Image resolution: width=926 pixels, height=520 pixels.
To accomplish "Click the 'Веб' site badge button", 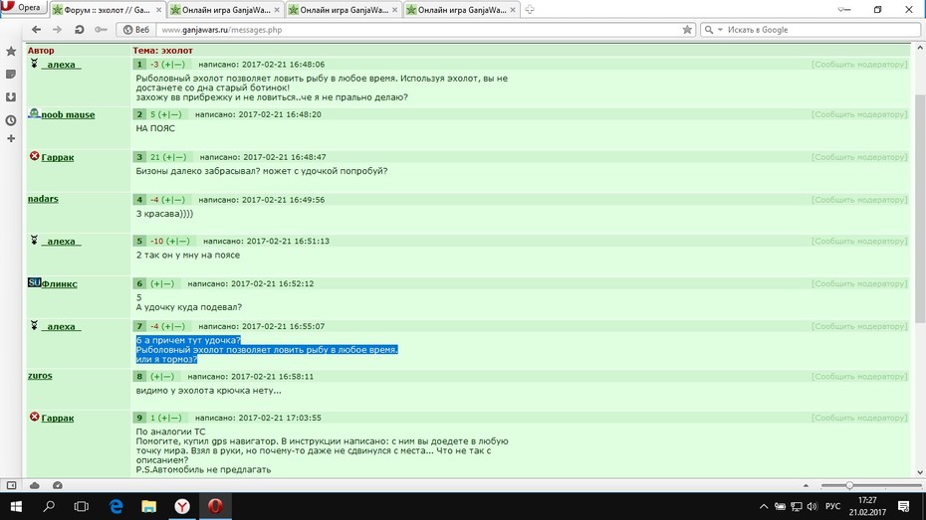I will 135,30.
